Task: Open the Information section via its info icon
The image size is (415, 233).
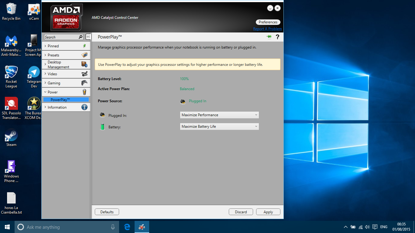Action: pyautogui.click(x=84, y=107)
